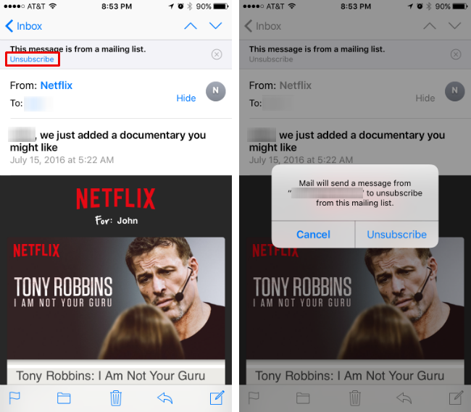This screenshot has height=412, width=471.
Task: Tap the email subject line in left screen
Action: point(108,141)
